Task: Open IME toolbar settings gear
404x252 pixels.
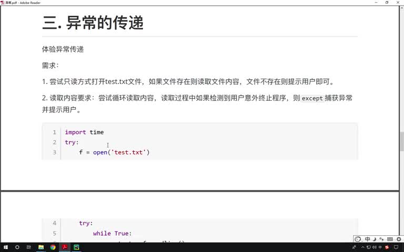Action: (399, 239)
